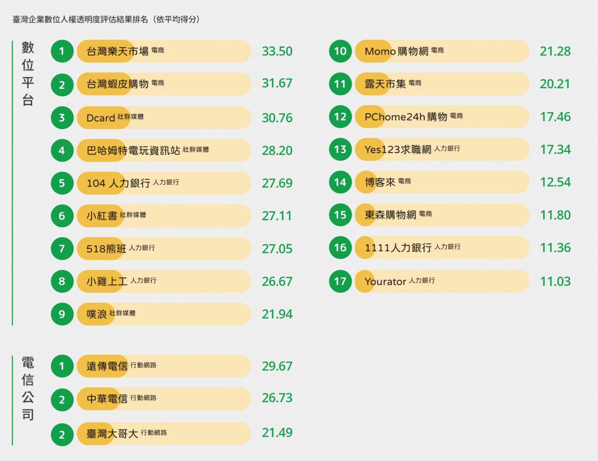Click the score bar for 小紅書
This screenshot has height=461, width=598.
(x=193, y=216)
